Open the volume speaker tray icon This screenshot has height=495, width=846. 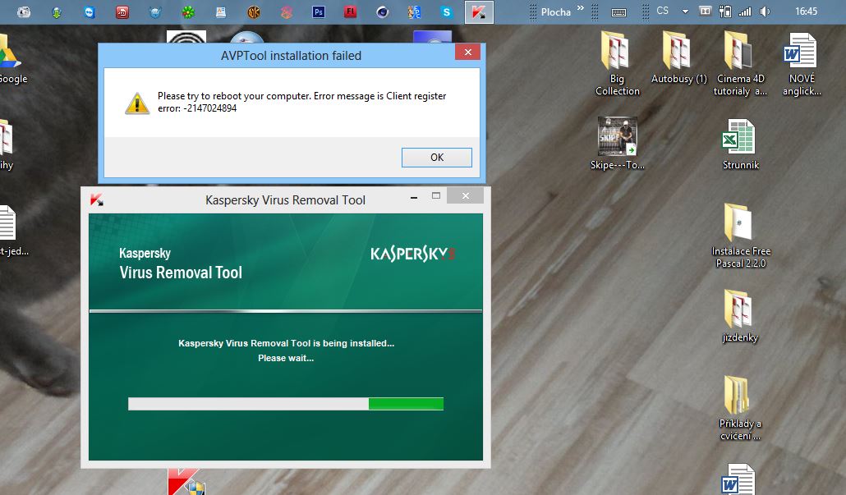tap(765, 11)
